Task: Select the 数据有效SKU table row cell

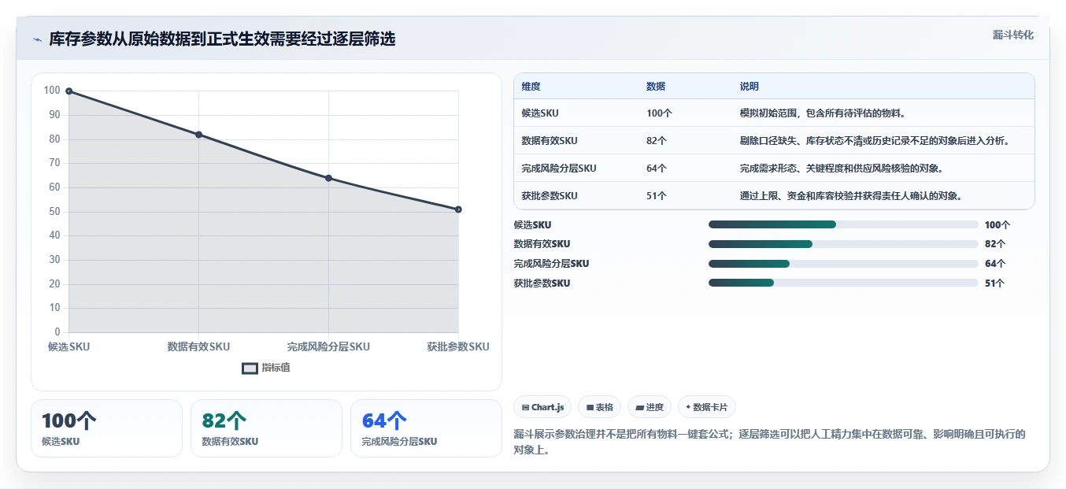Action: tap(550, 141)
